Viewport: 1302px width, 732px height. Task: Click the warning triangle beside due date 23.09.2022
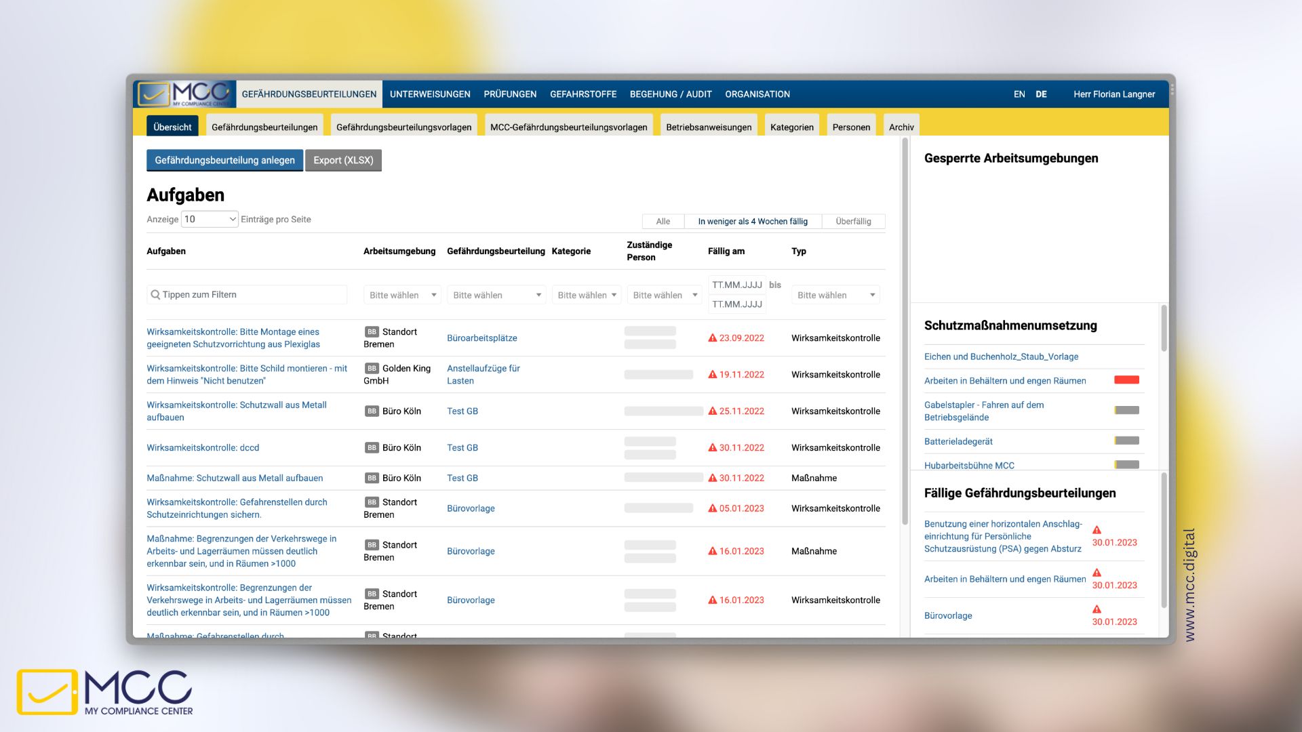711,338
